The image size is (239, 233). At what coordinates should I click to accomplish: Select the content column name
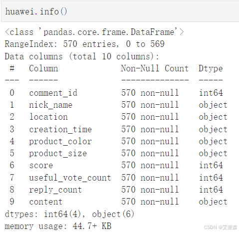pyautogui.click(x=46, y=202)
